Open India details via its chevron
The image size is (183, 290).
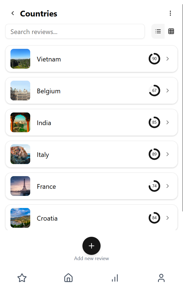(168, 122)
